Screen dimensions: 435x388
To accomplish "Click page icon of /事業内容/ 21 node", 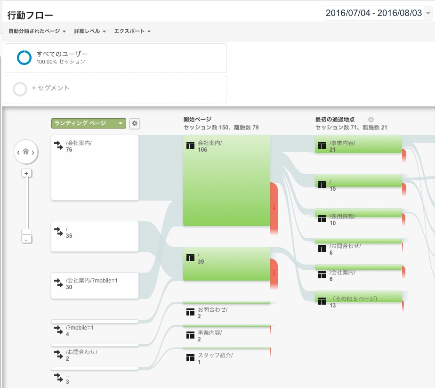I will click(x=322, y=145).
